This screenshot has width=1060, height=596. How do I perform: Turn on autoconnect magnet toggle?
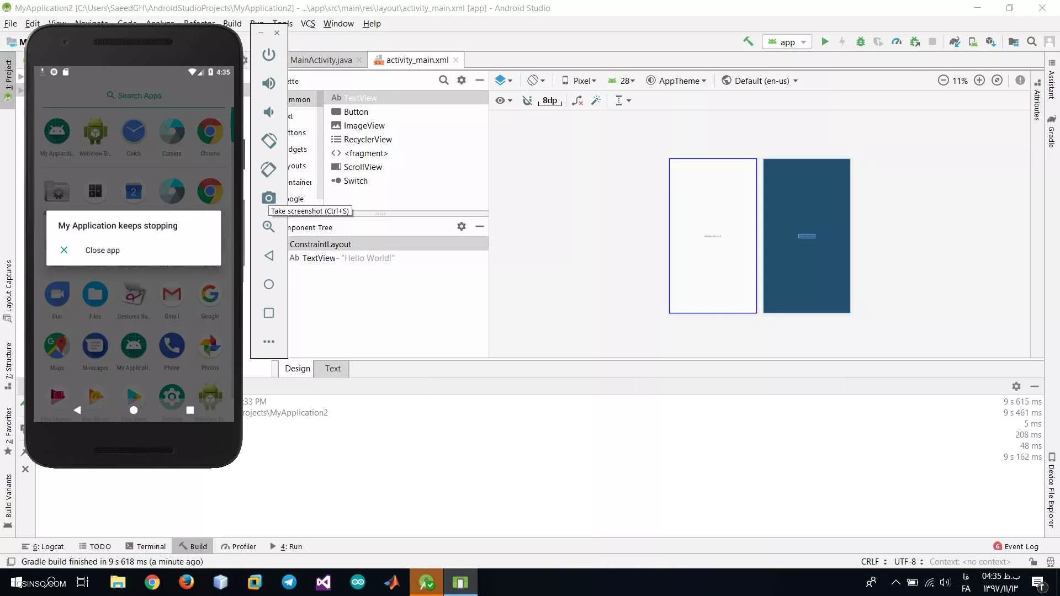(527, 100)
